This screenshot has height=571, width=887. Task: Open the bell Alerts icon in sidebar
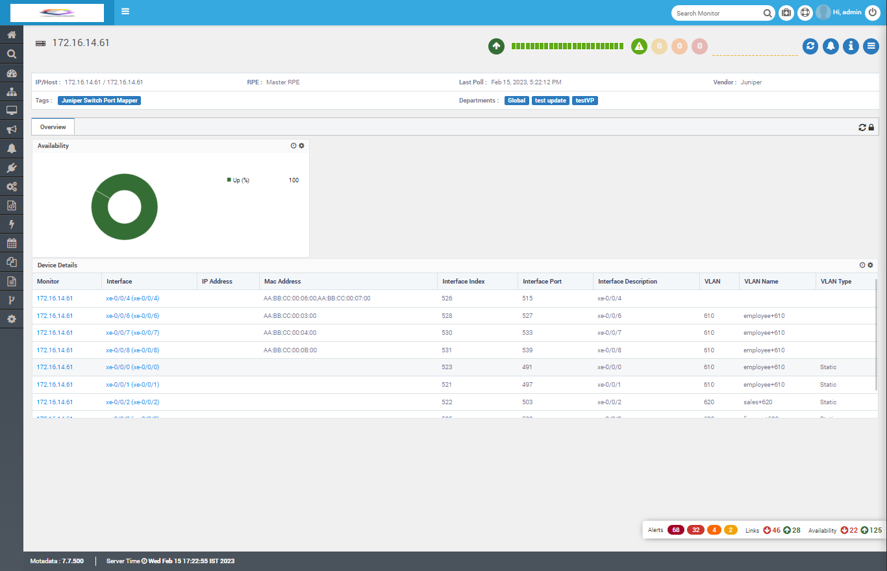12,149
